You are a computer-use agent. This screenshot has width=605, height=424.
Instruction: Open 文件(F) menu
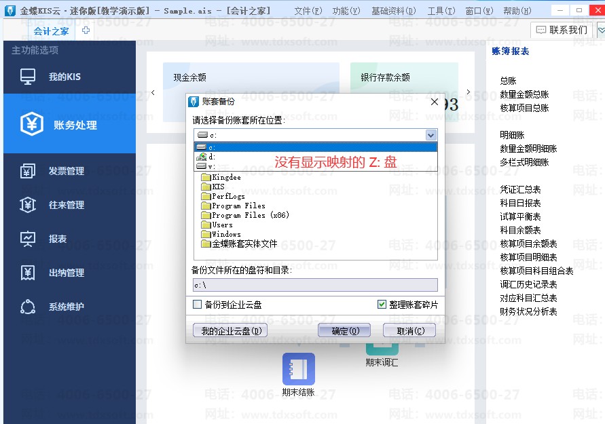[x=308, y=11]
